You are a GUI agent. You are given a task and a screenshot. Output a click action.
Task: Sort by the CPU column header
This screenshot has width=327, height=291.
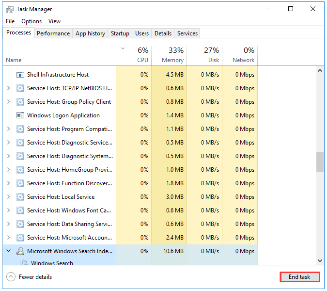click(134, 55)
